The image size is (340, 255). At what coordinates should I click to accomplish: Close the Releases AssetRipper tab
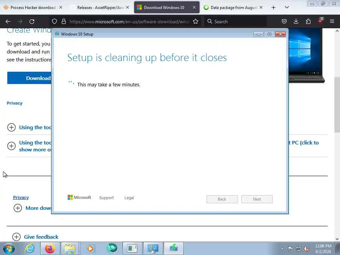click(127, 8)
